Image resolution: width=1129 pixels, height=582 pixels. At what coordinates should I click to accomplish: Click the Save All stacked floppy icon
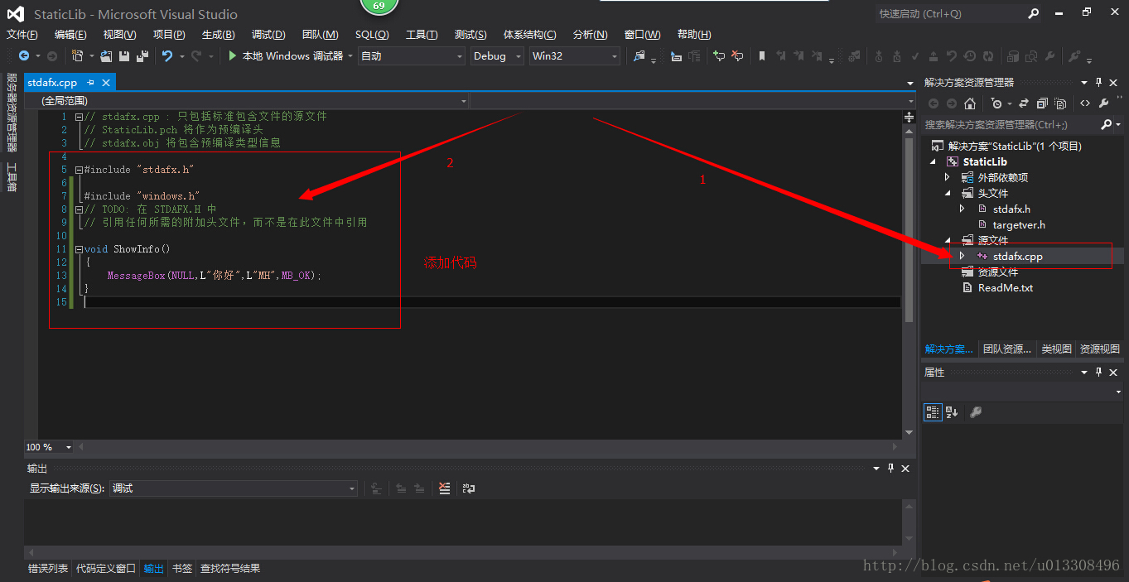(142, 56)
